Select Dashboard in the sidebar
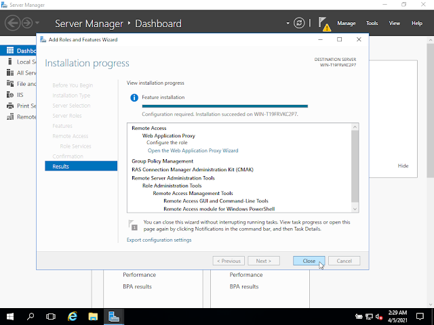The width and height of the screenshot is (434, 325). coord(18,51)
